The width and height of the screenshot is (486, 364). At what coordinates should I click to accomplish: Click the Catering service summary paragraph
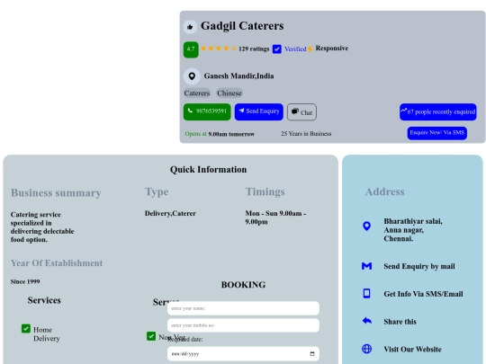[x=42, y=226]
